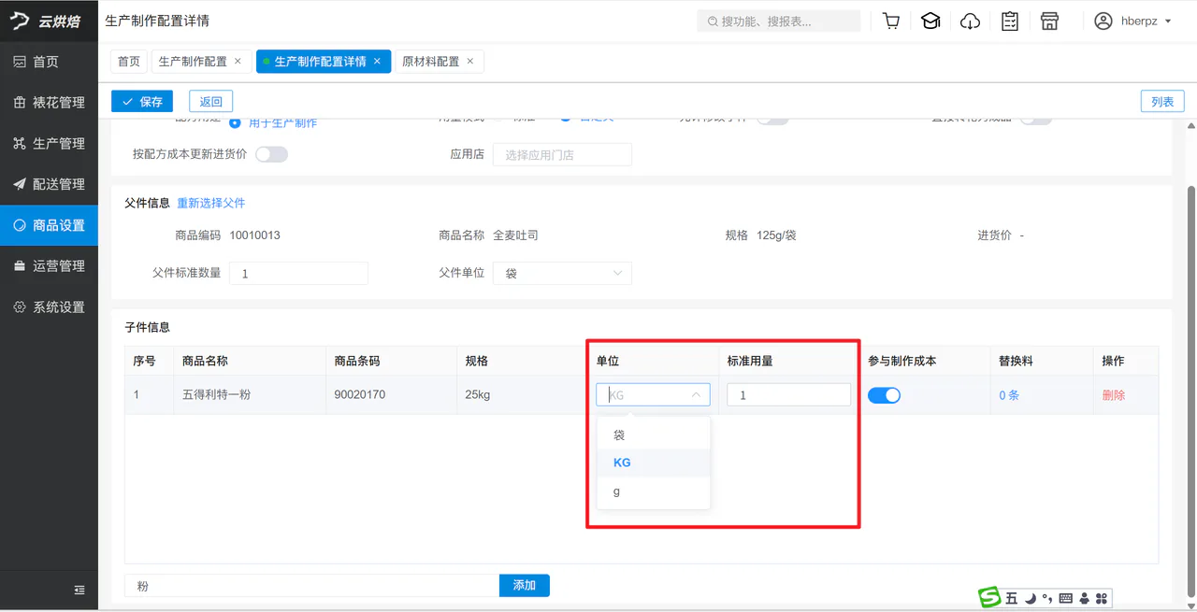Choose g from the unit dropdown list
The image size is (1197, 612).
tap(654, 491)
